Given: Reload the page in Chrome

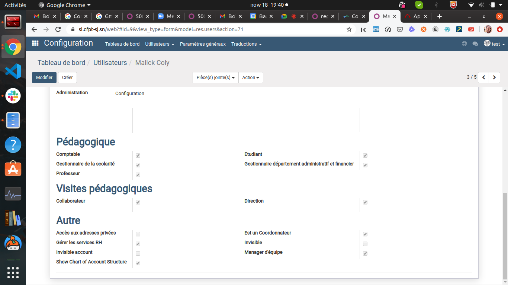Looking at the screenshot, I should [x=58, y=29].
